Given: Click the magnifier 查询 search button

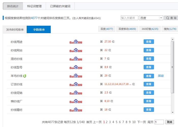Looking at the screenshot, I should (171, 18).
